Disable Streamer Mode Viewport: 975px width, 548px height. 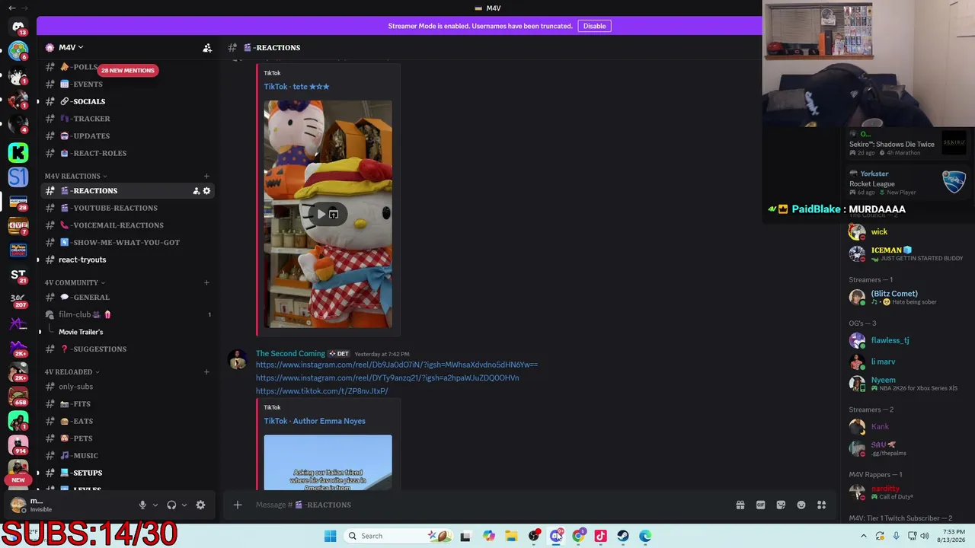pos(594,26)
